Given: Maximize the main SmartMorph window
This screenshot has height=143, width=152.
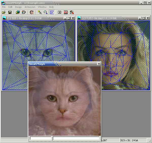Looking at the screenshot, I should [x=145, y=3].
